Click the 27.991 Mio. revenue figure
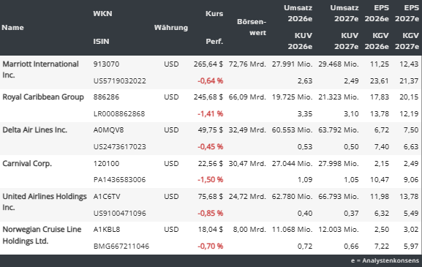This screenshot has width=422, height=267. 293,64
